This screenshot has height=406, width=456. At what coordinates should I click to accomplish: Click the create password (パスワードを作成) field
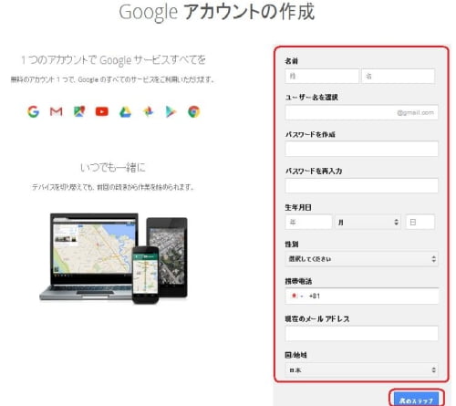coord(361,149)
